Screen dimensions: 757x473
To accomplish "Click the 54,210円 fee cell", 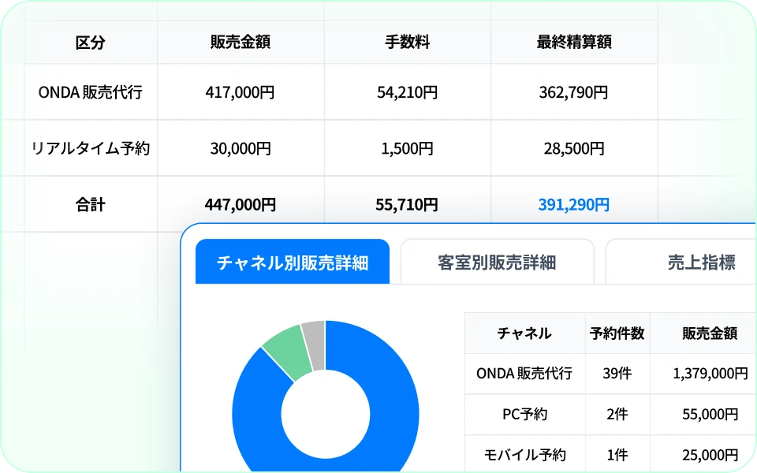I will (407, 91).
